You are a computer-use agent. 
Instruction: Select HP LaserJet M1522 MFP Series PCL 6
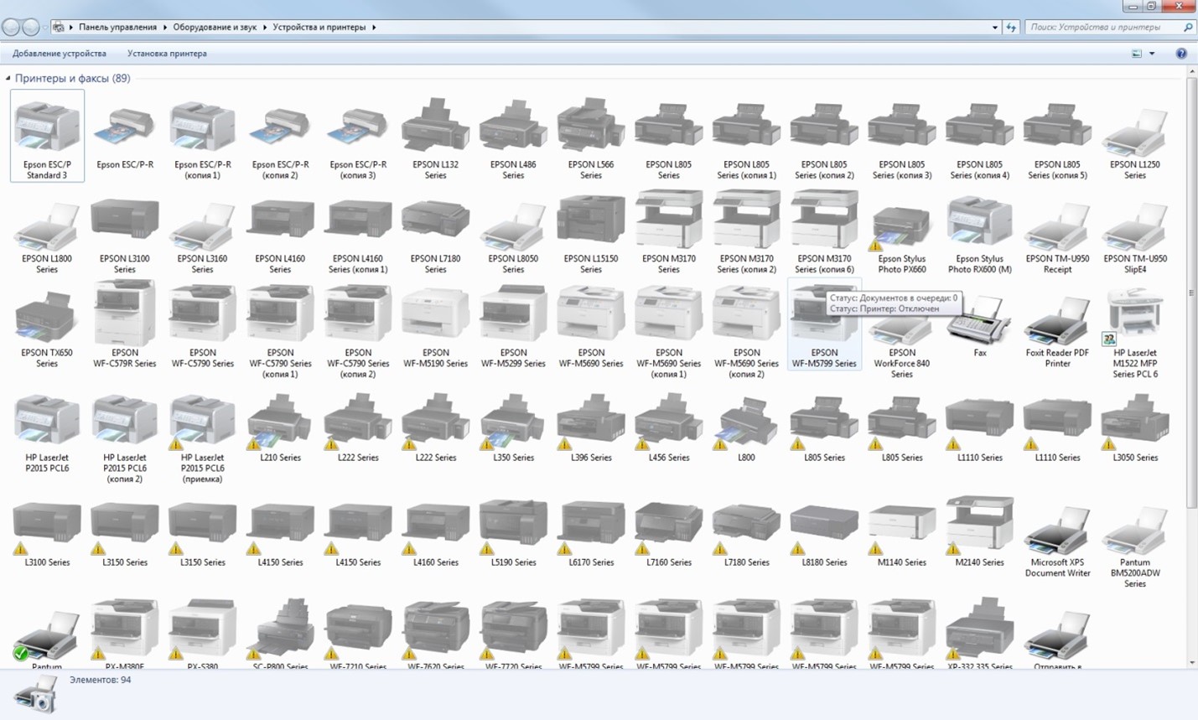(x=1135, y=332)
